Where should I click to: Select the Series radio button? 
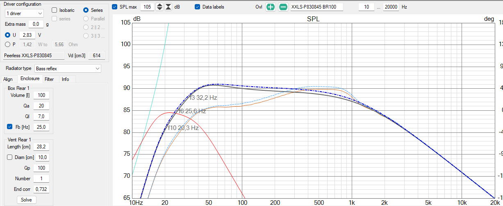pos(86,10)
